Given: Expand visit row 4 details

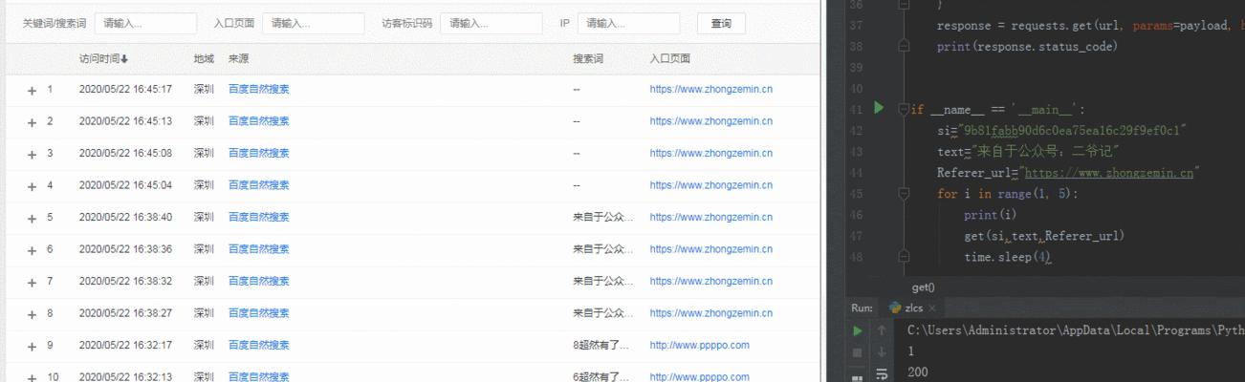Looking at the screenshot, I should click(32, 185).
